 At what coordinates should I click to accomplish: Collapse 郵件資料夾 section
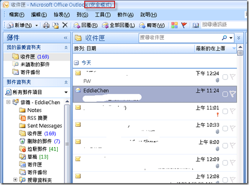click(x=66, y=82)
